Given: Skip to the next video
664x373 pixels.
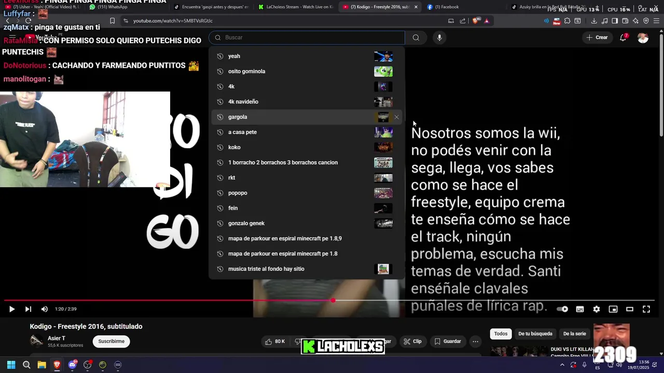Looking at the screenshot, I should [x=28, y=309].
